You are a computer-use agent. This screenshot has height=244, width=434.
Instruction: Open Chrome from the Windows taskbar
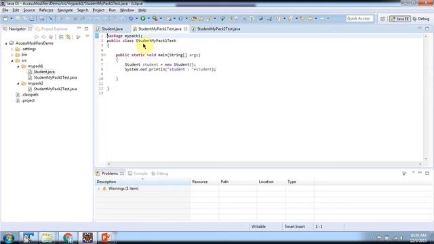[x=68, y=238]
